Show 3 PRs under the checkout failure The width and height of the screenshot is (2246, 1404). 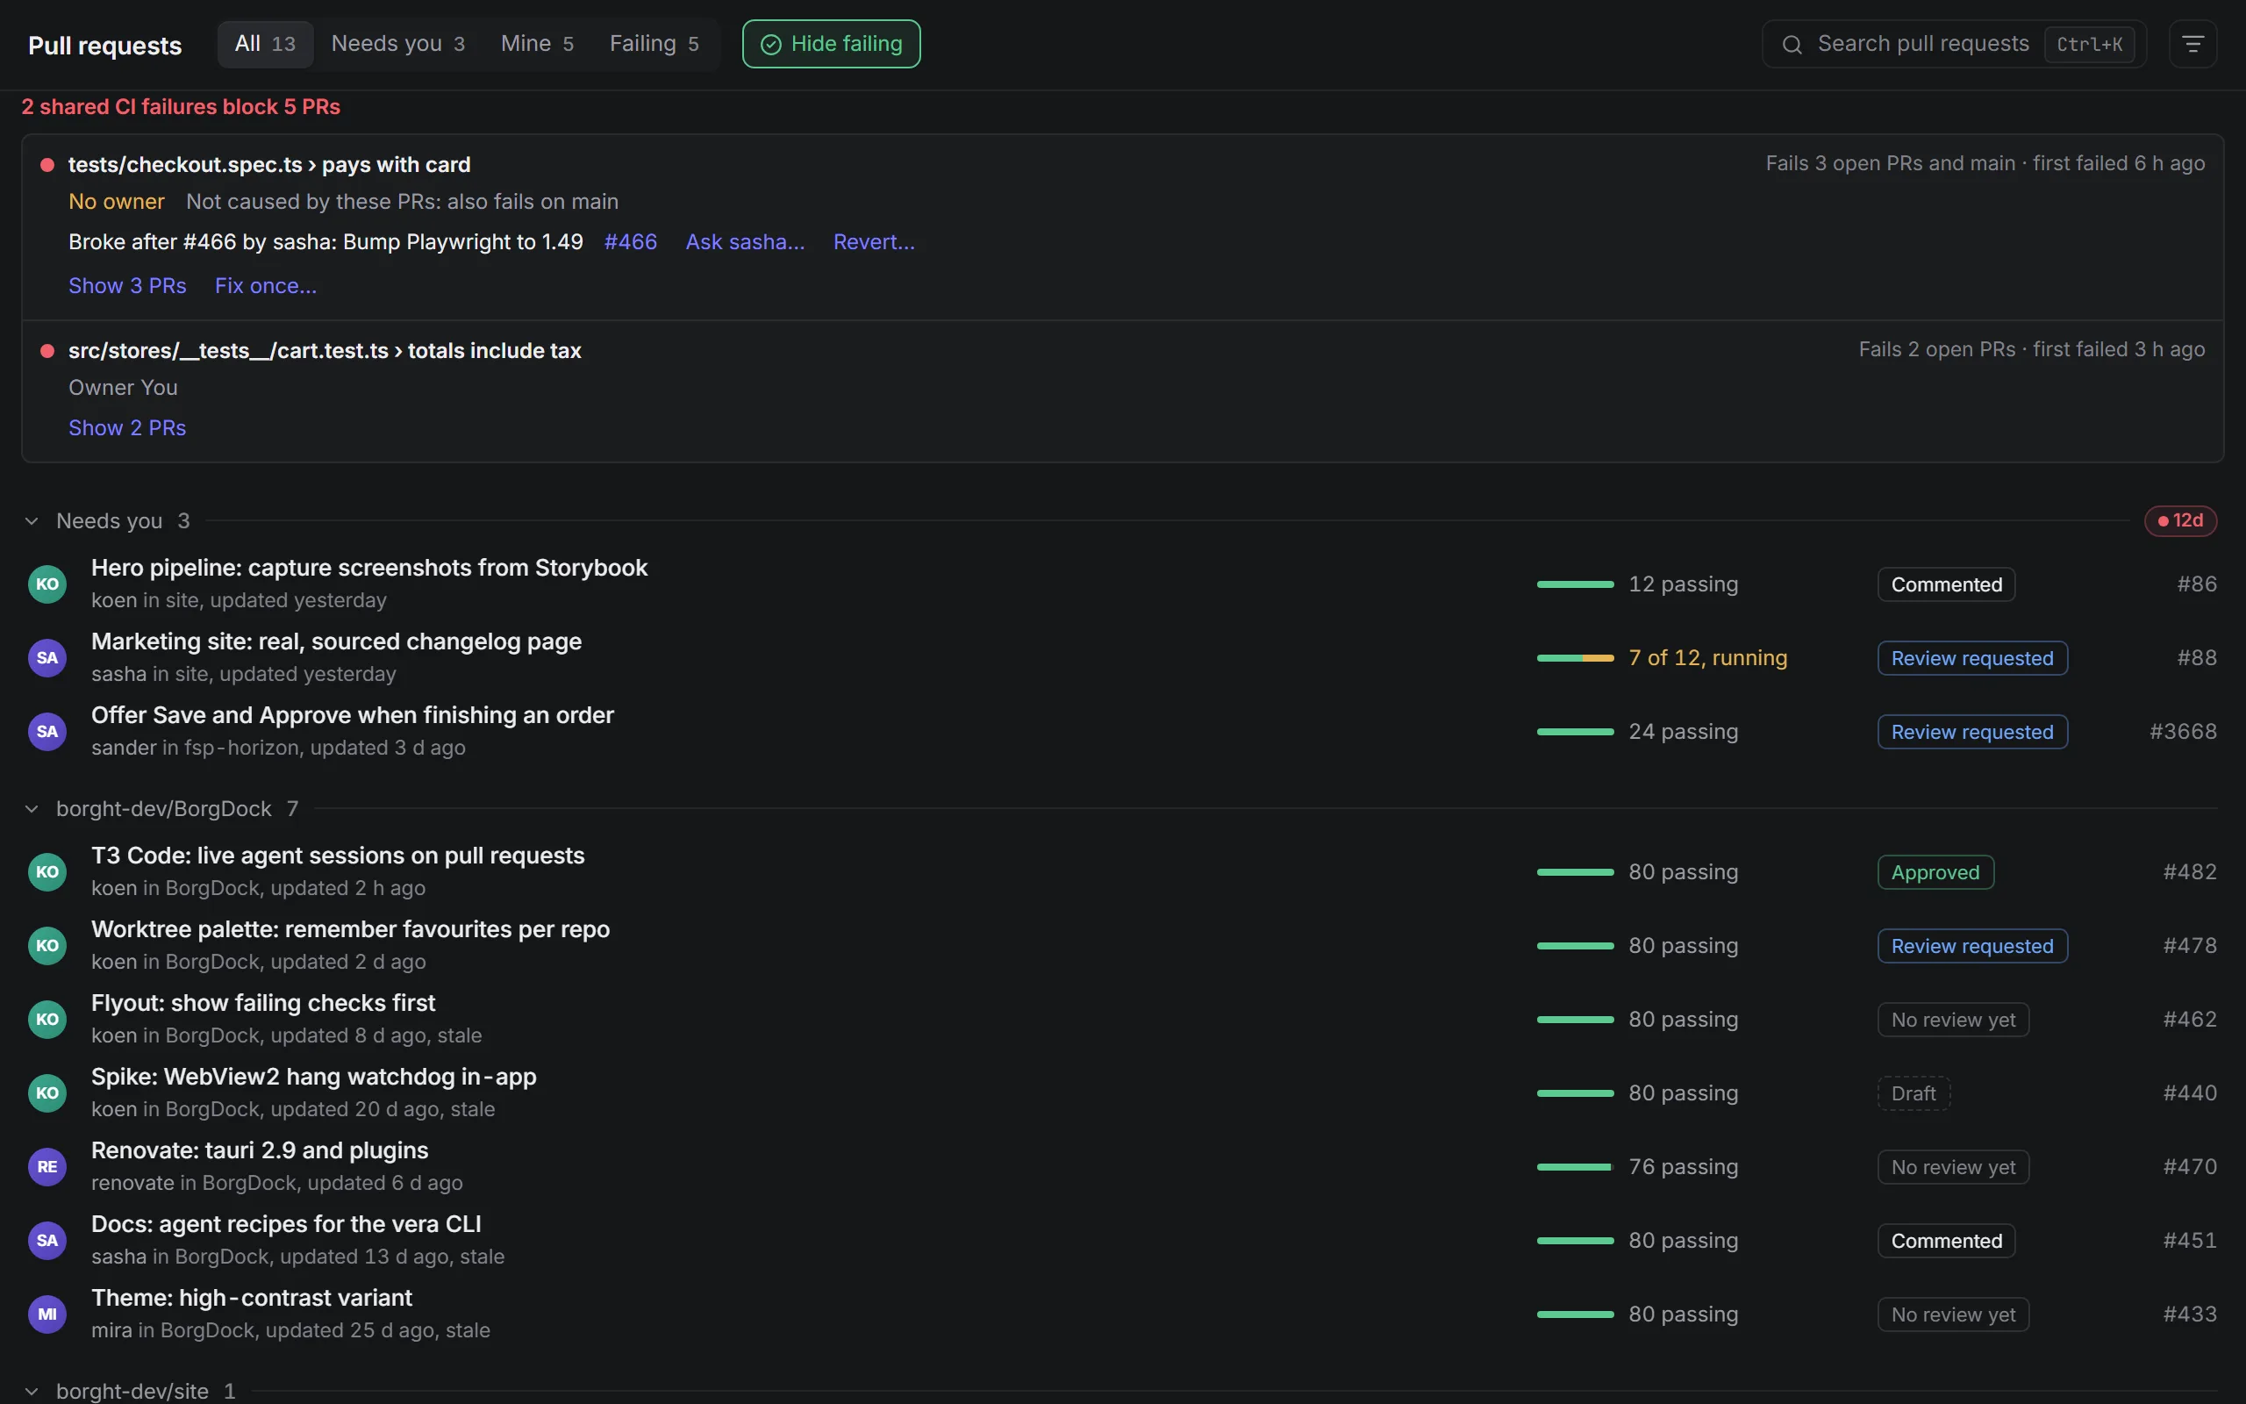pyautogui.click(x=127, y=286)
